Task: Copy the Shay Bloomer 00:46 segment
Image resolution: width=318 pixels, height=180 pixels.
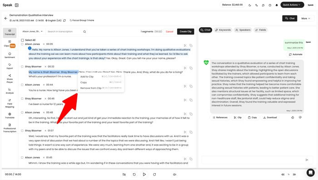Action: point(191,100)
